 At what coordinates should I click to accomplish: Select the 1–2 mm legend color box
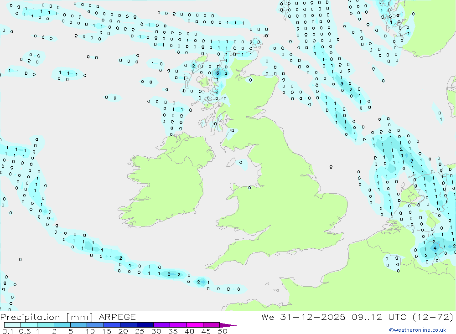pyautogui.click(x=45, y=325)
